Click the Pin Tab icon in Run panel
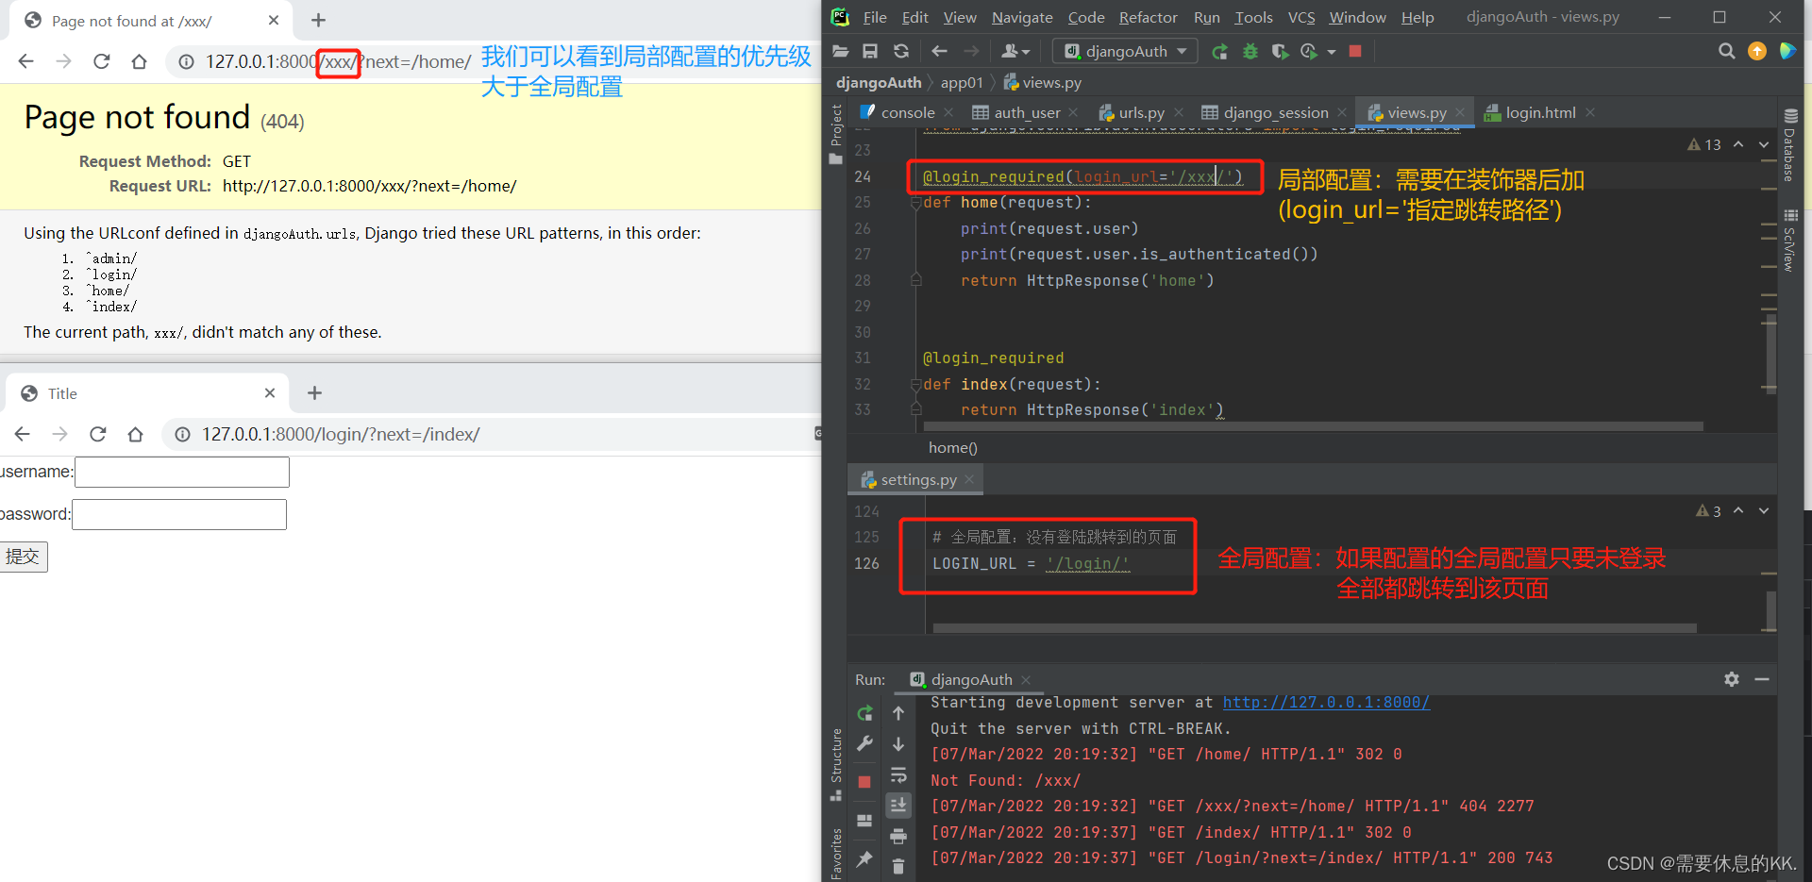 [864, 858]
